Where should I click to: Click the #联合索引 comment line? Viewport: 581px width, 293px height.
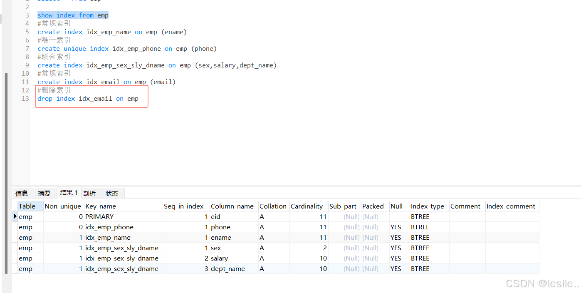coord(54,57)
